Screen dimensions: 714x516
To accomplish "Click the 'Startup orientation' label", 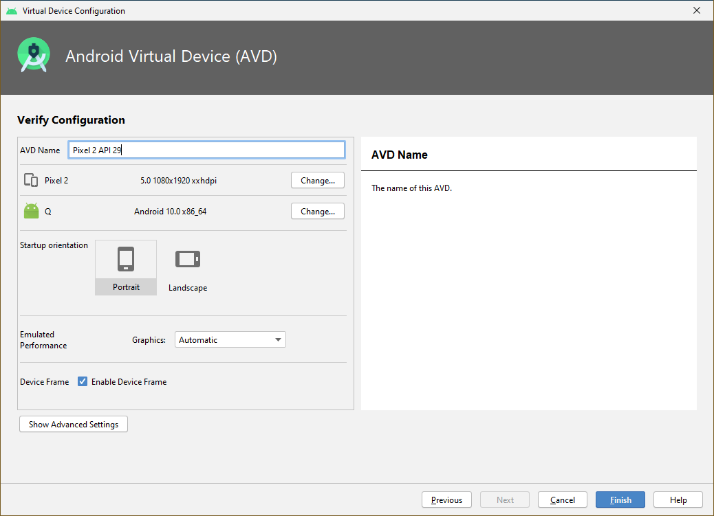I will click(54, 245).
